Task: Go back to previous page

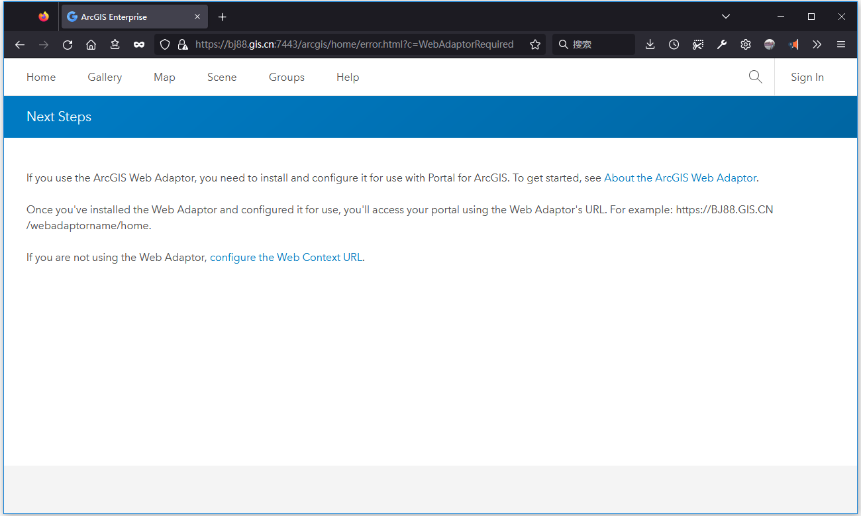Action: click(x=20, y=44)
